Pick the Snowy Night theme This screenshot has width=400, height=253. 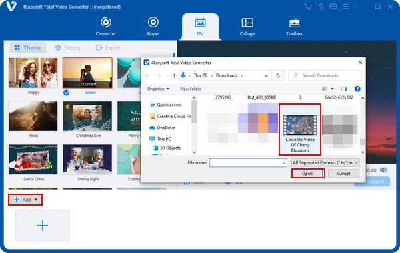pos(87,160)
